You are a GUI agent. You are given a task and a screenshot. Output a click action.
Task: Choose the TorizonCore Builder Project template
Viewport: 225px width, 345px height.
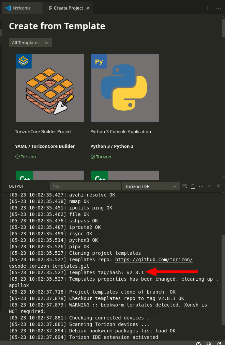click(50, 88)
